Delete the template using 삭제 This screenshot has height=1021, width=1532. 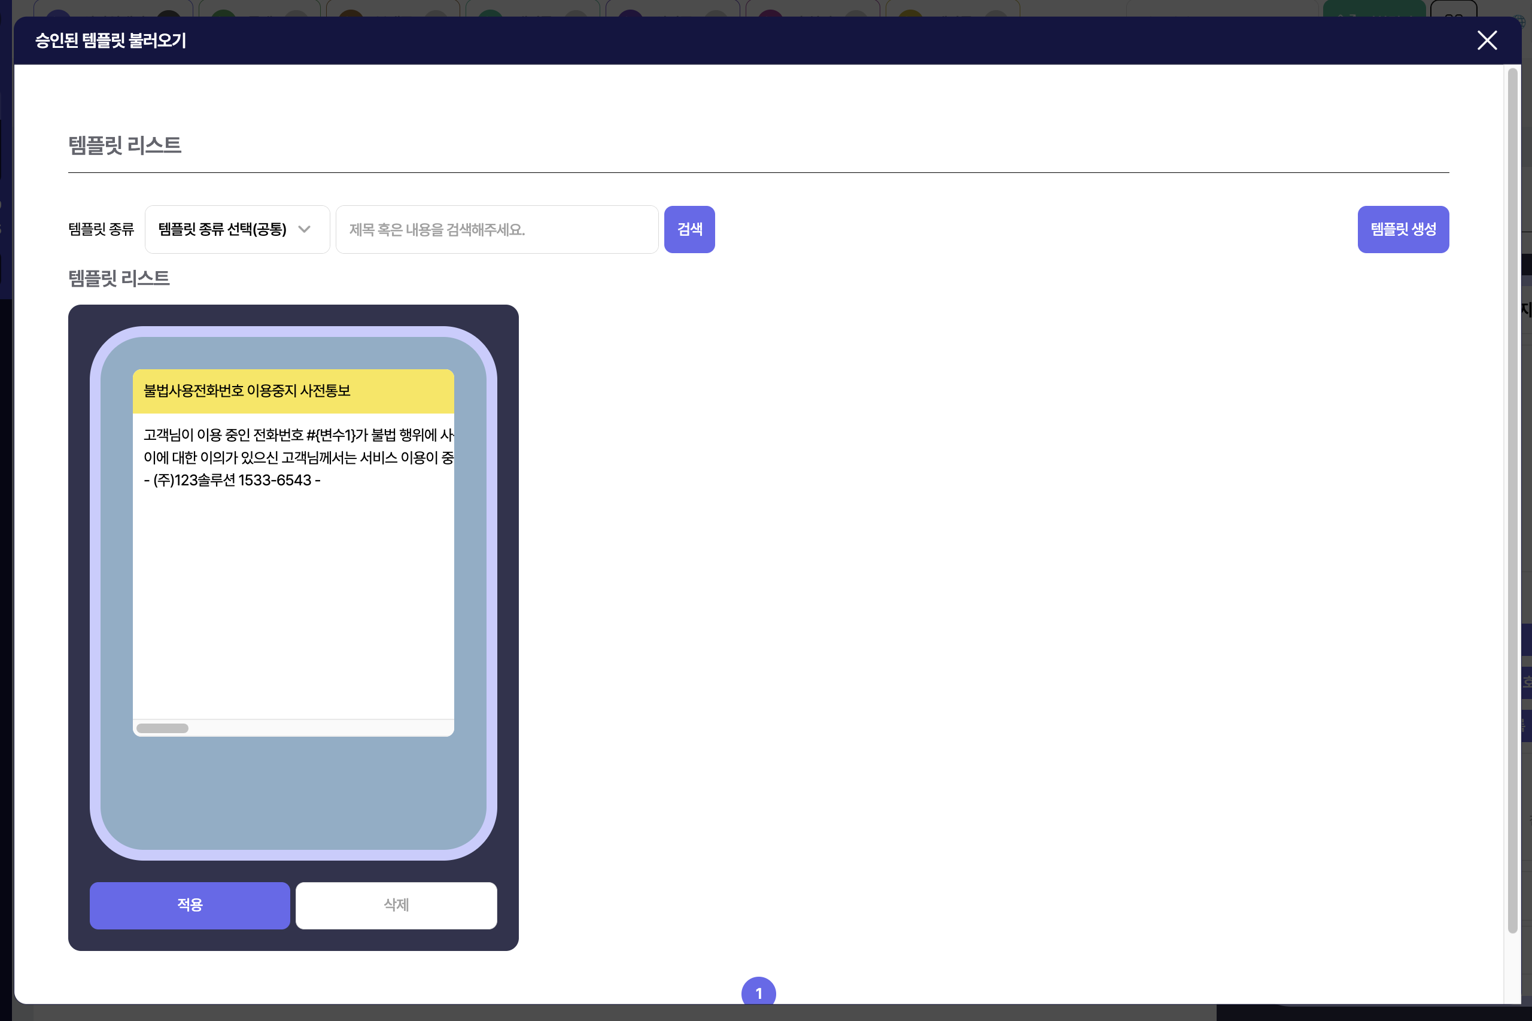point(396,904)
